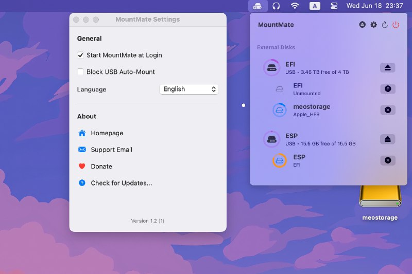
Task: Open settings via the MountMate gear icon
Action: click(x=374, y=25)
